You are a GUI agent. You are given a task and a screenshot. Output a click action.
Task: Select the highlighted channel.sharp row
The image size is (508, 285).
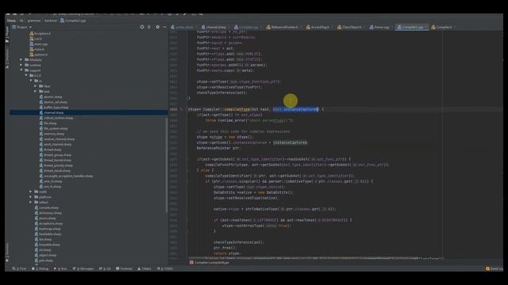[x=88, y=112]
